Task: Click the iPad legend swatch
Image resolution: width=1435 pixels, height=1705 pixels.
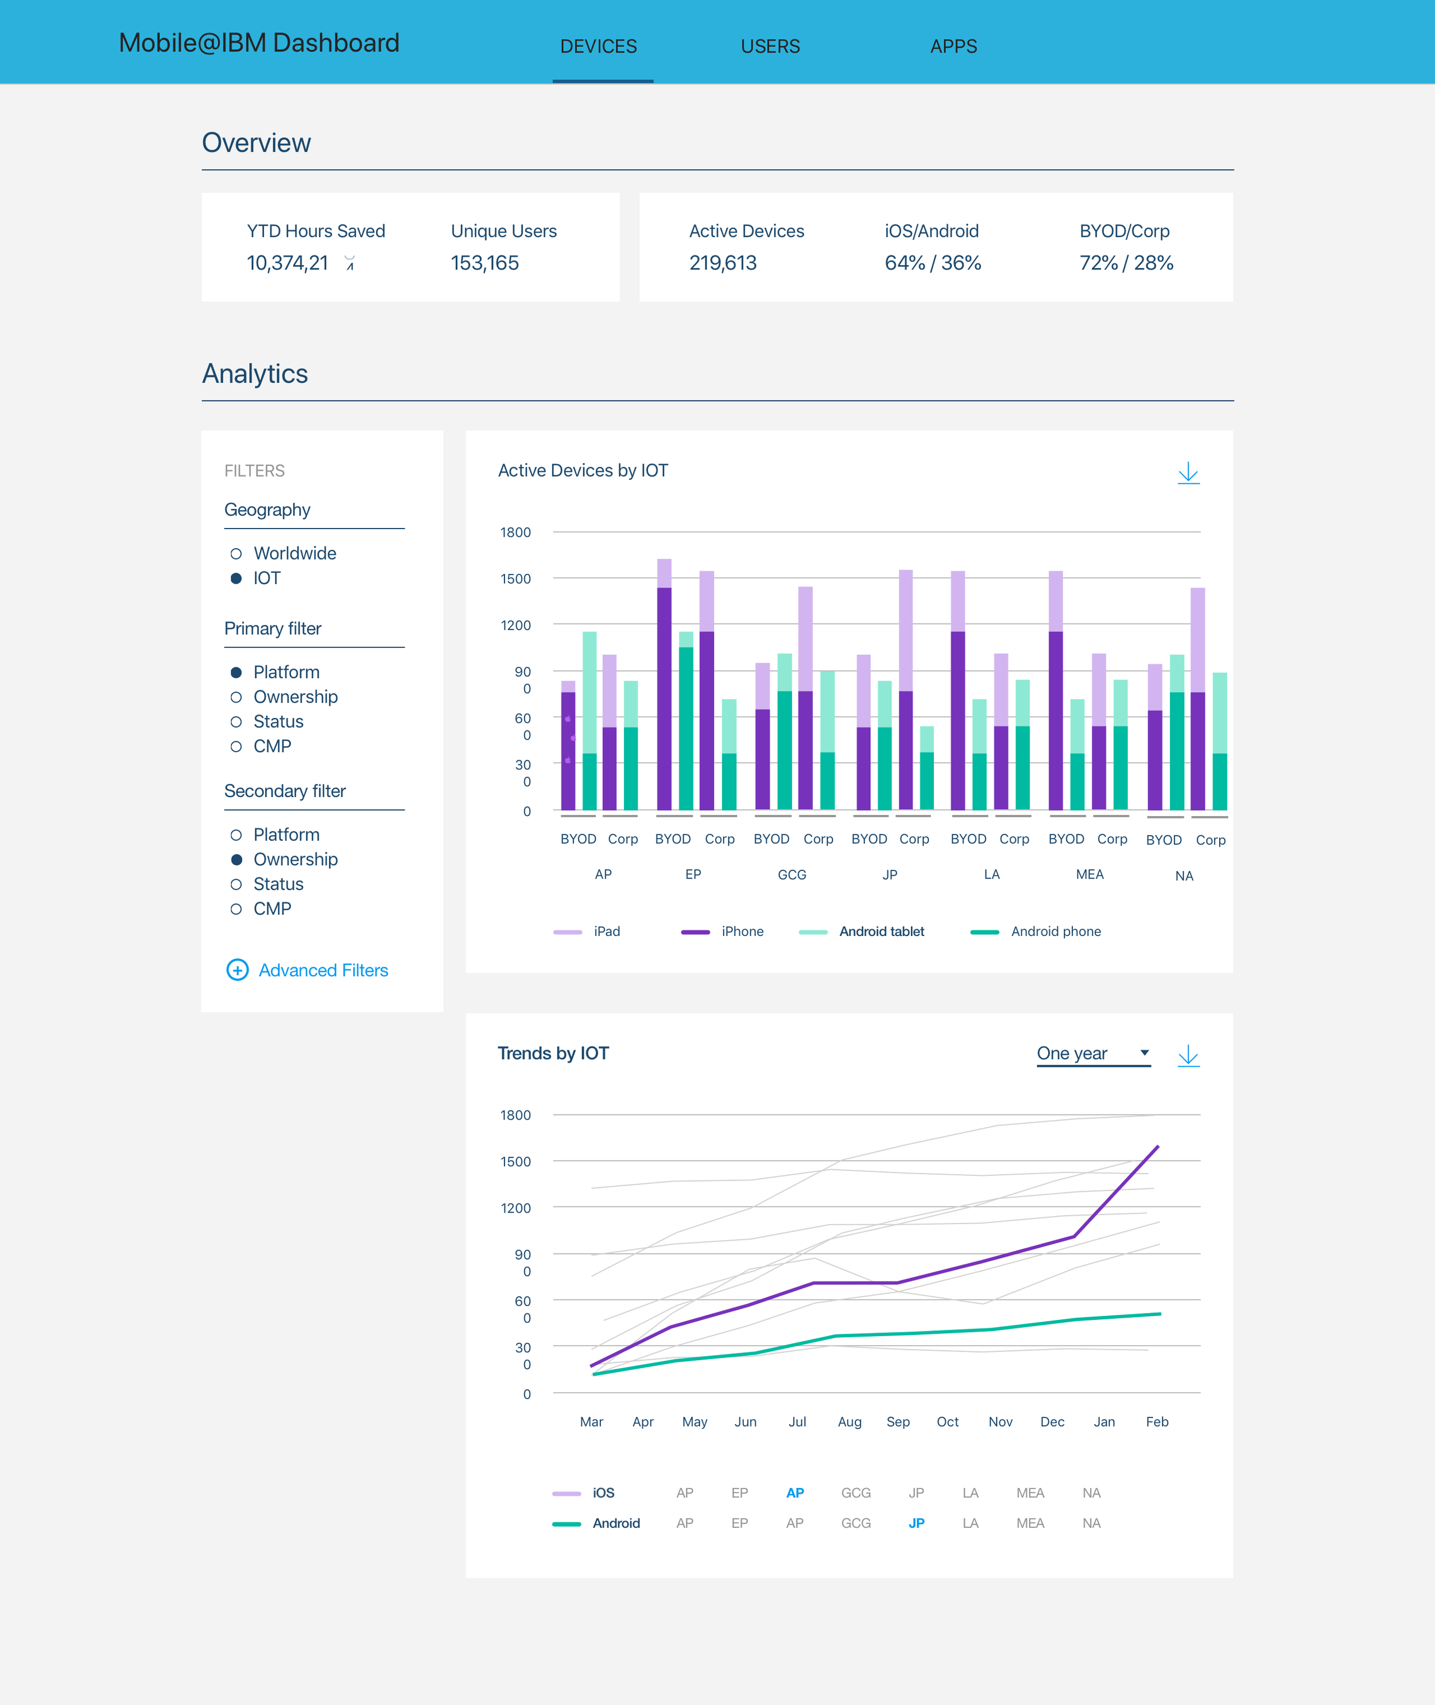Action: [567, 932]
